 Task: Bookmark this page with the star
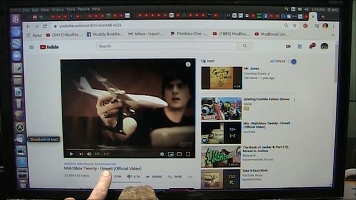tap(294, 26)
